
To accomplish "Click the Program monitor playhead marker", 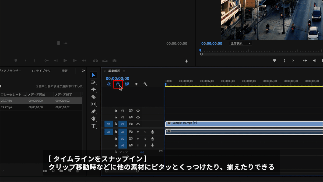I will pyautogui.click(x=200, y=50).
